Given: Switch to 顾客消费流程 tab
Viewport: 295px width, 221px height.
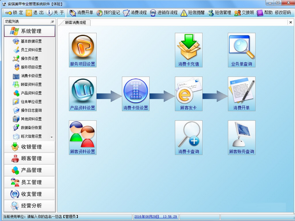Looking at the screenshot, I should (75, 23).
